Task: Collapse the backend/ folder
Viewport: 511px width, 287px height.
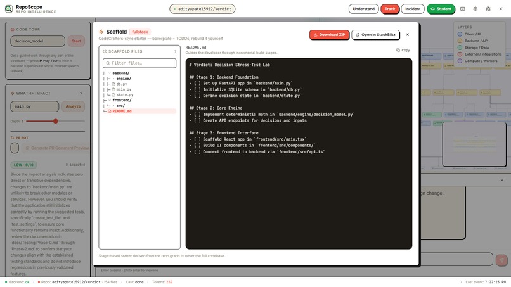Action: (110, 73)
